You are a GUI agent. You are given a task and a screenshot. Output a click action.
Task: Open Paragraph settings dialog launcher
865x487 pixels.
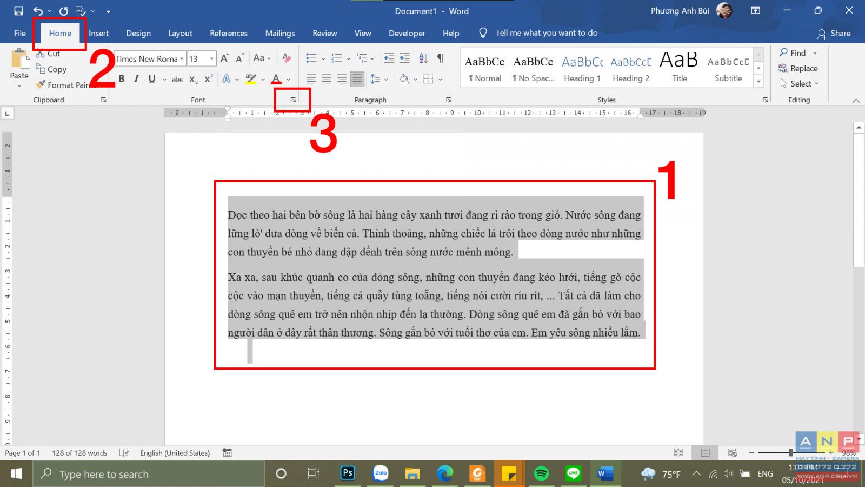449,100
